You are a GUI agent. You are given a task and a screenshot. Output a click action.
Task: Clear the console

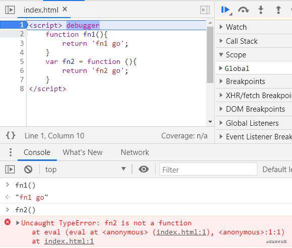[x=28, y=170]
